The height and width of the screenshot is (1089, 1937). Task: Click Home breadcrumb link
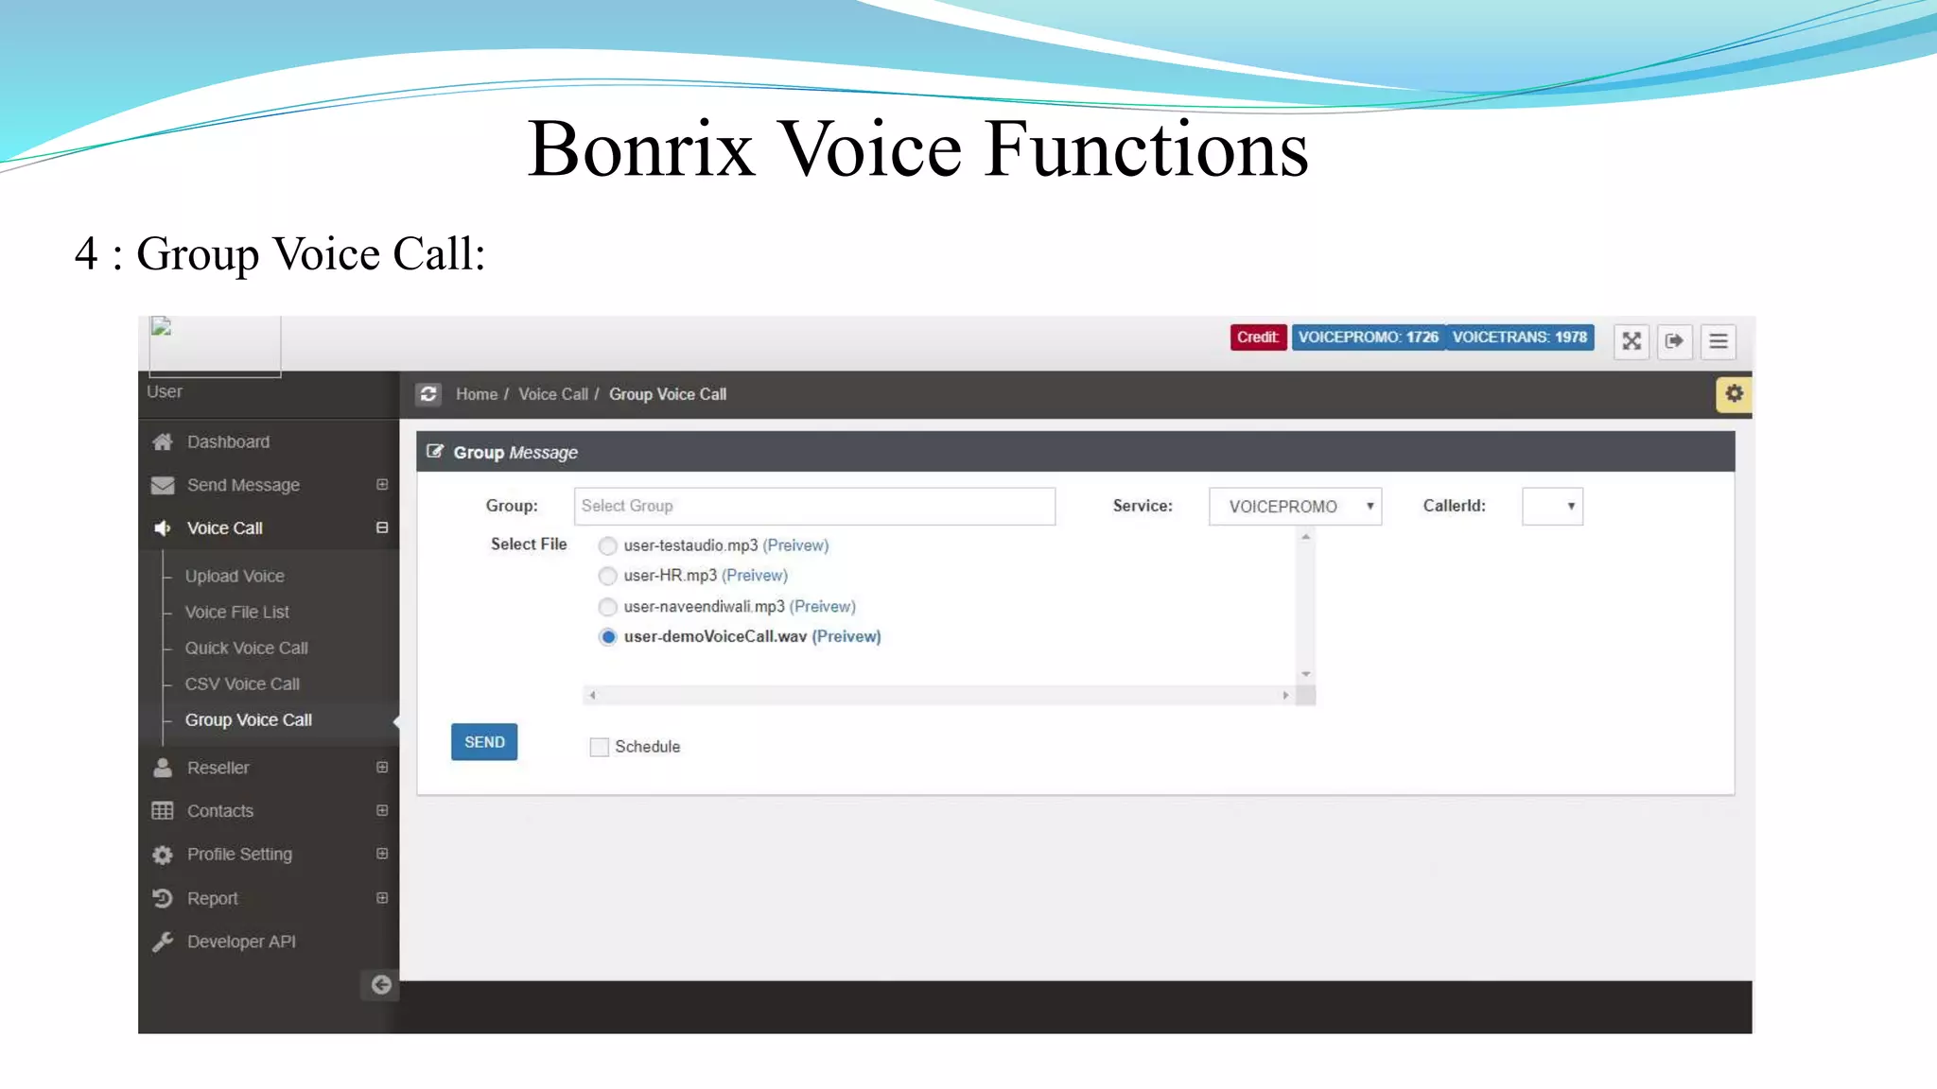[x=477, y=394]
